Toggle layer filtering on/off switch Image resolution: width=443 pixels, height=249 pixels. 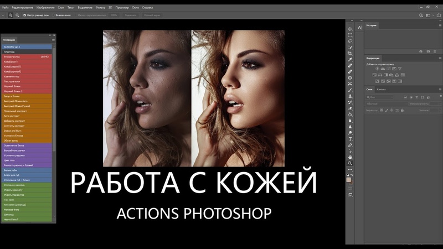[x=441, y=96]
